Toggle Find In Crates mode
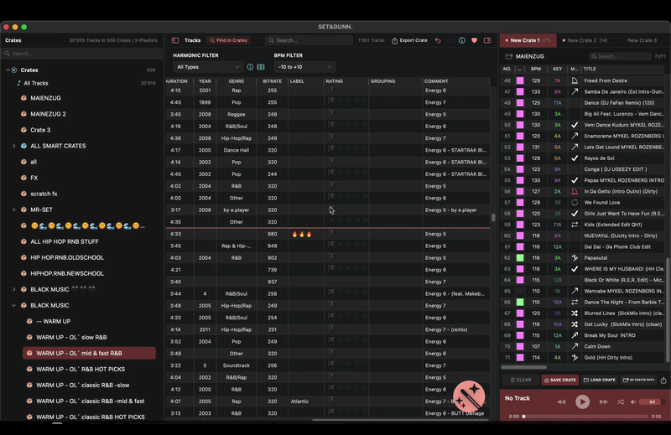 228,40
